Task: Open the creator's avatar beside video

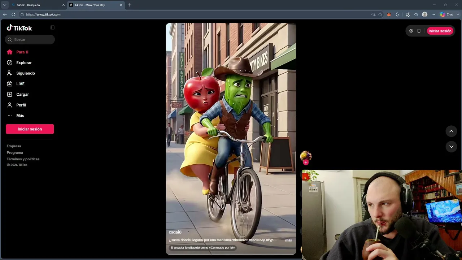Action: coord(306,156)
